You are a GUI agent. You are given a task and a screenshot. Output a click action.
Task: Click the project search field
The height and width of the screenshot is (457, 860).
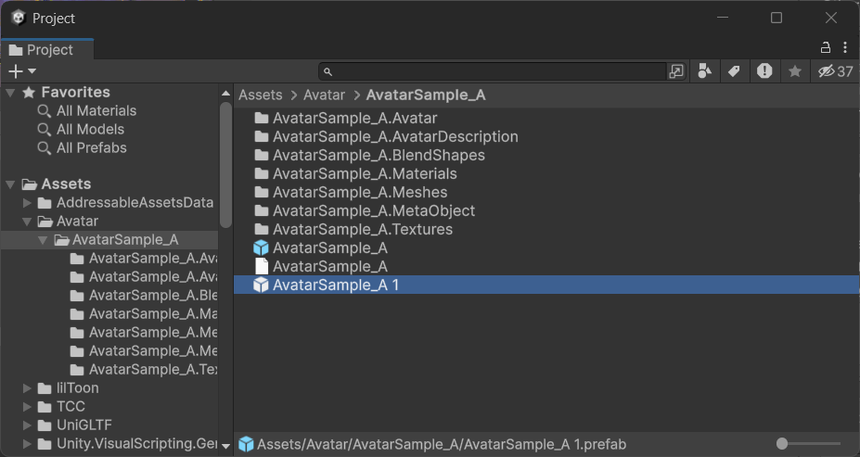pos(493,71)
